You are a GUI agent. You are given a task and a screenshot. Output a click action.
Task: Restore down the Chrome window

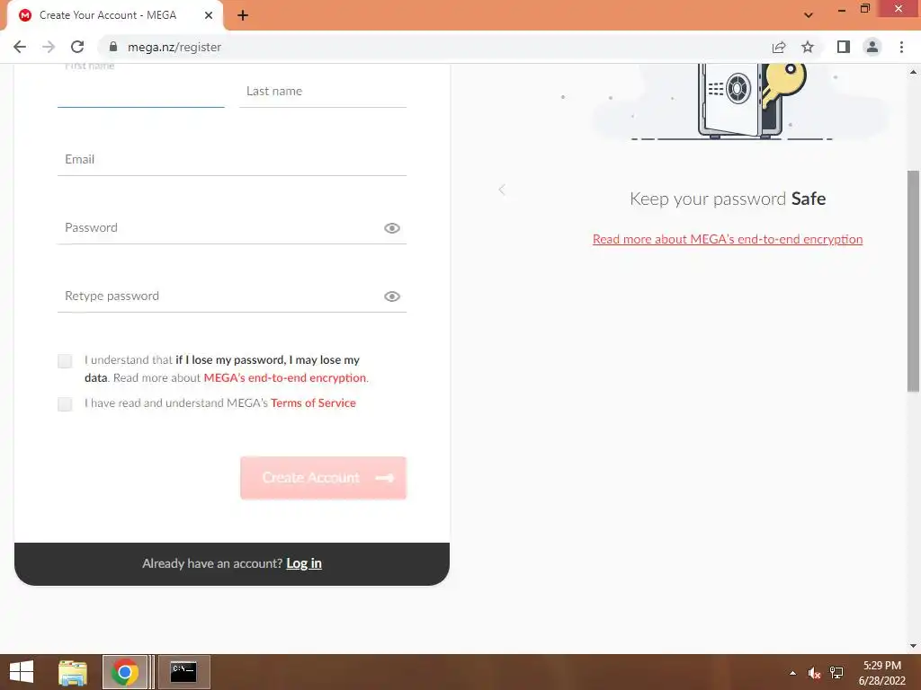pos(865,9)
